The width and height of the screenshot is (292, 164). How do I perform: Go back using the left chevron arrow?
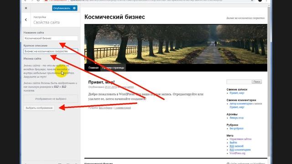tap(26, 20)
